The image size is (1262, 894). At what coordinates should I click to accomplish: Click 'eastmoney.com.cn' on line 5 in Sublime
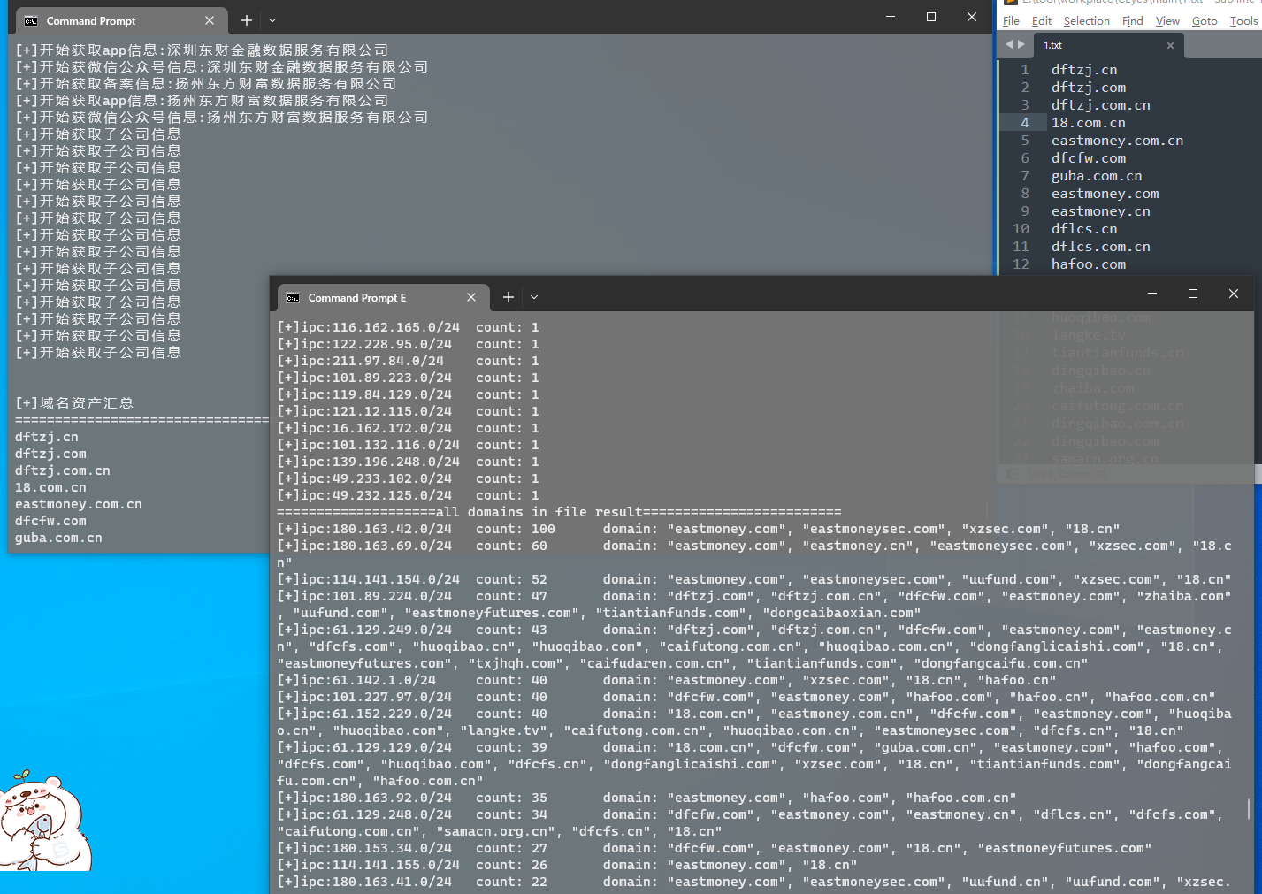point(1117,141)
